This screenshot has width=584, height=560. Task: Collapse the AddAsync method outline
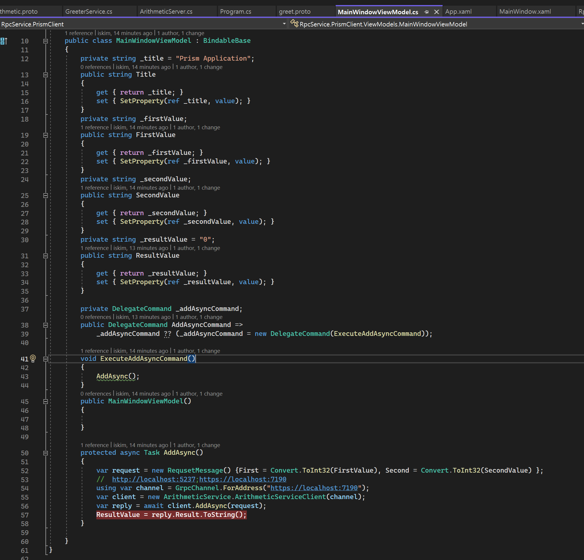pos(45,453)
